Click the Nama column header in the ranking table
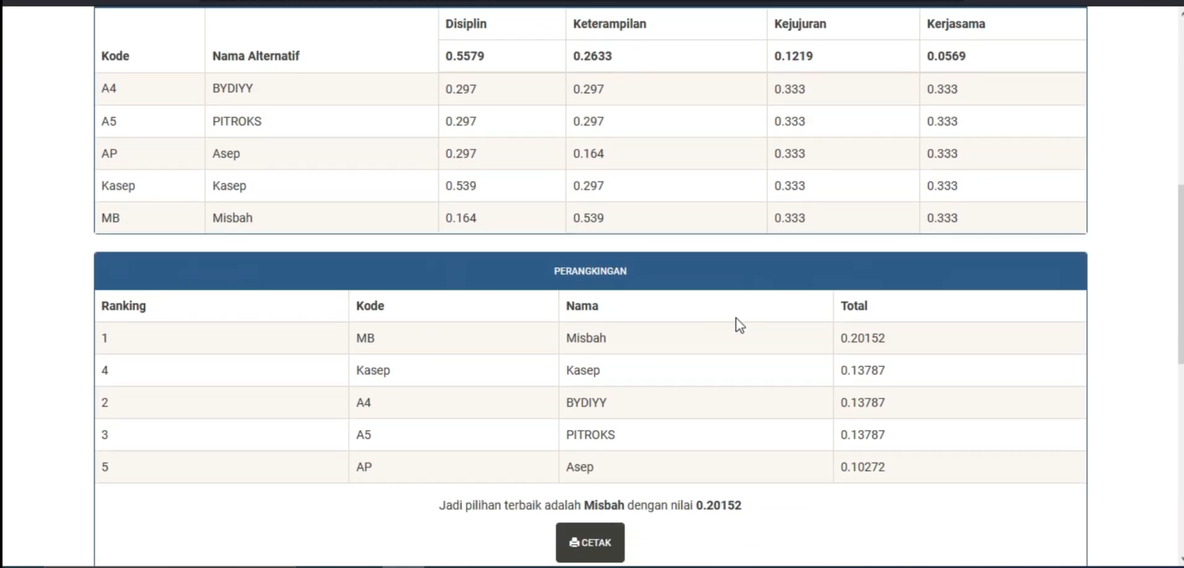 pos(582,306)
